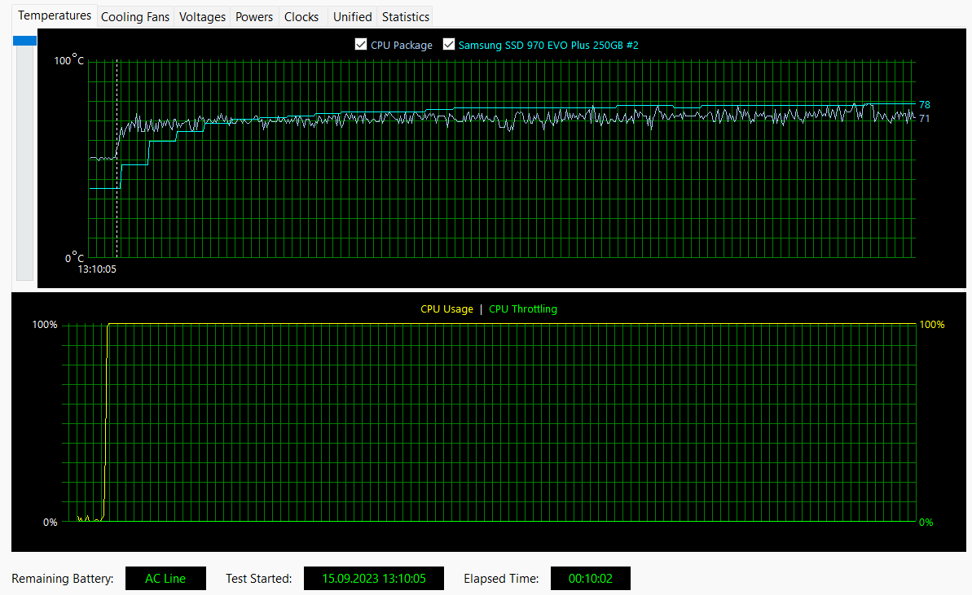The image size is (972, 595).
Task: Uncheck the CPU Package checkbox
Action: click(x=361, y=44)
